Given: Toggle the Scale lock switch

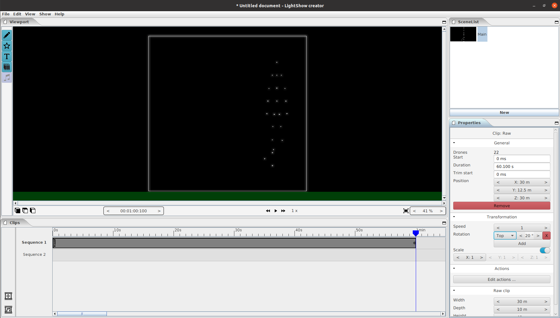Looking at the screenshot, I should [x=545, y=250].
